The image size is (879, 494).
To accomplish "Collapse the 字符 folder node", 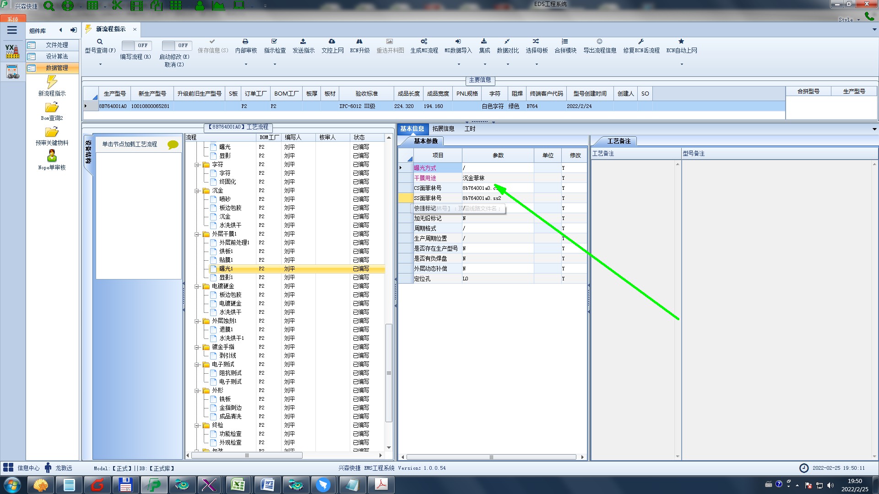I will coord(197,165).
